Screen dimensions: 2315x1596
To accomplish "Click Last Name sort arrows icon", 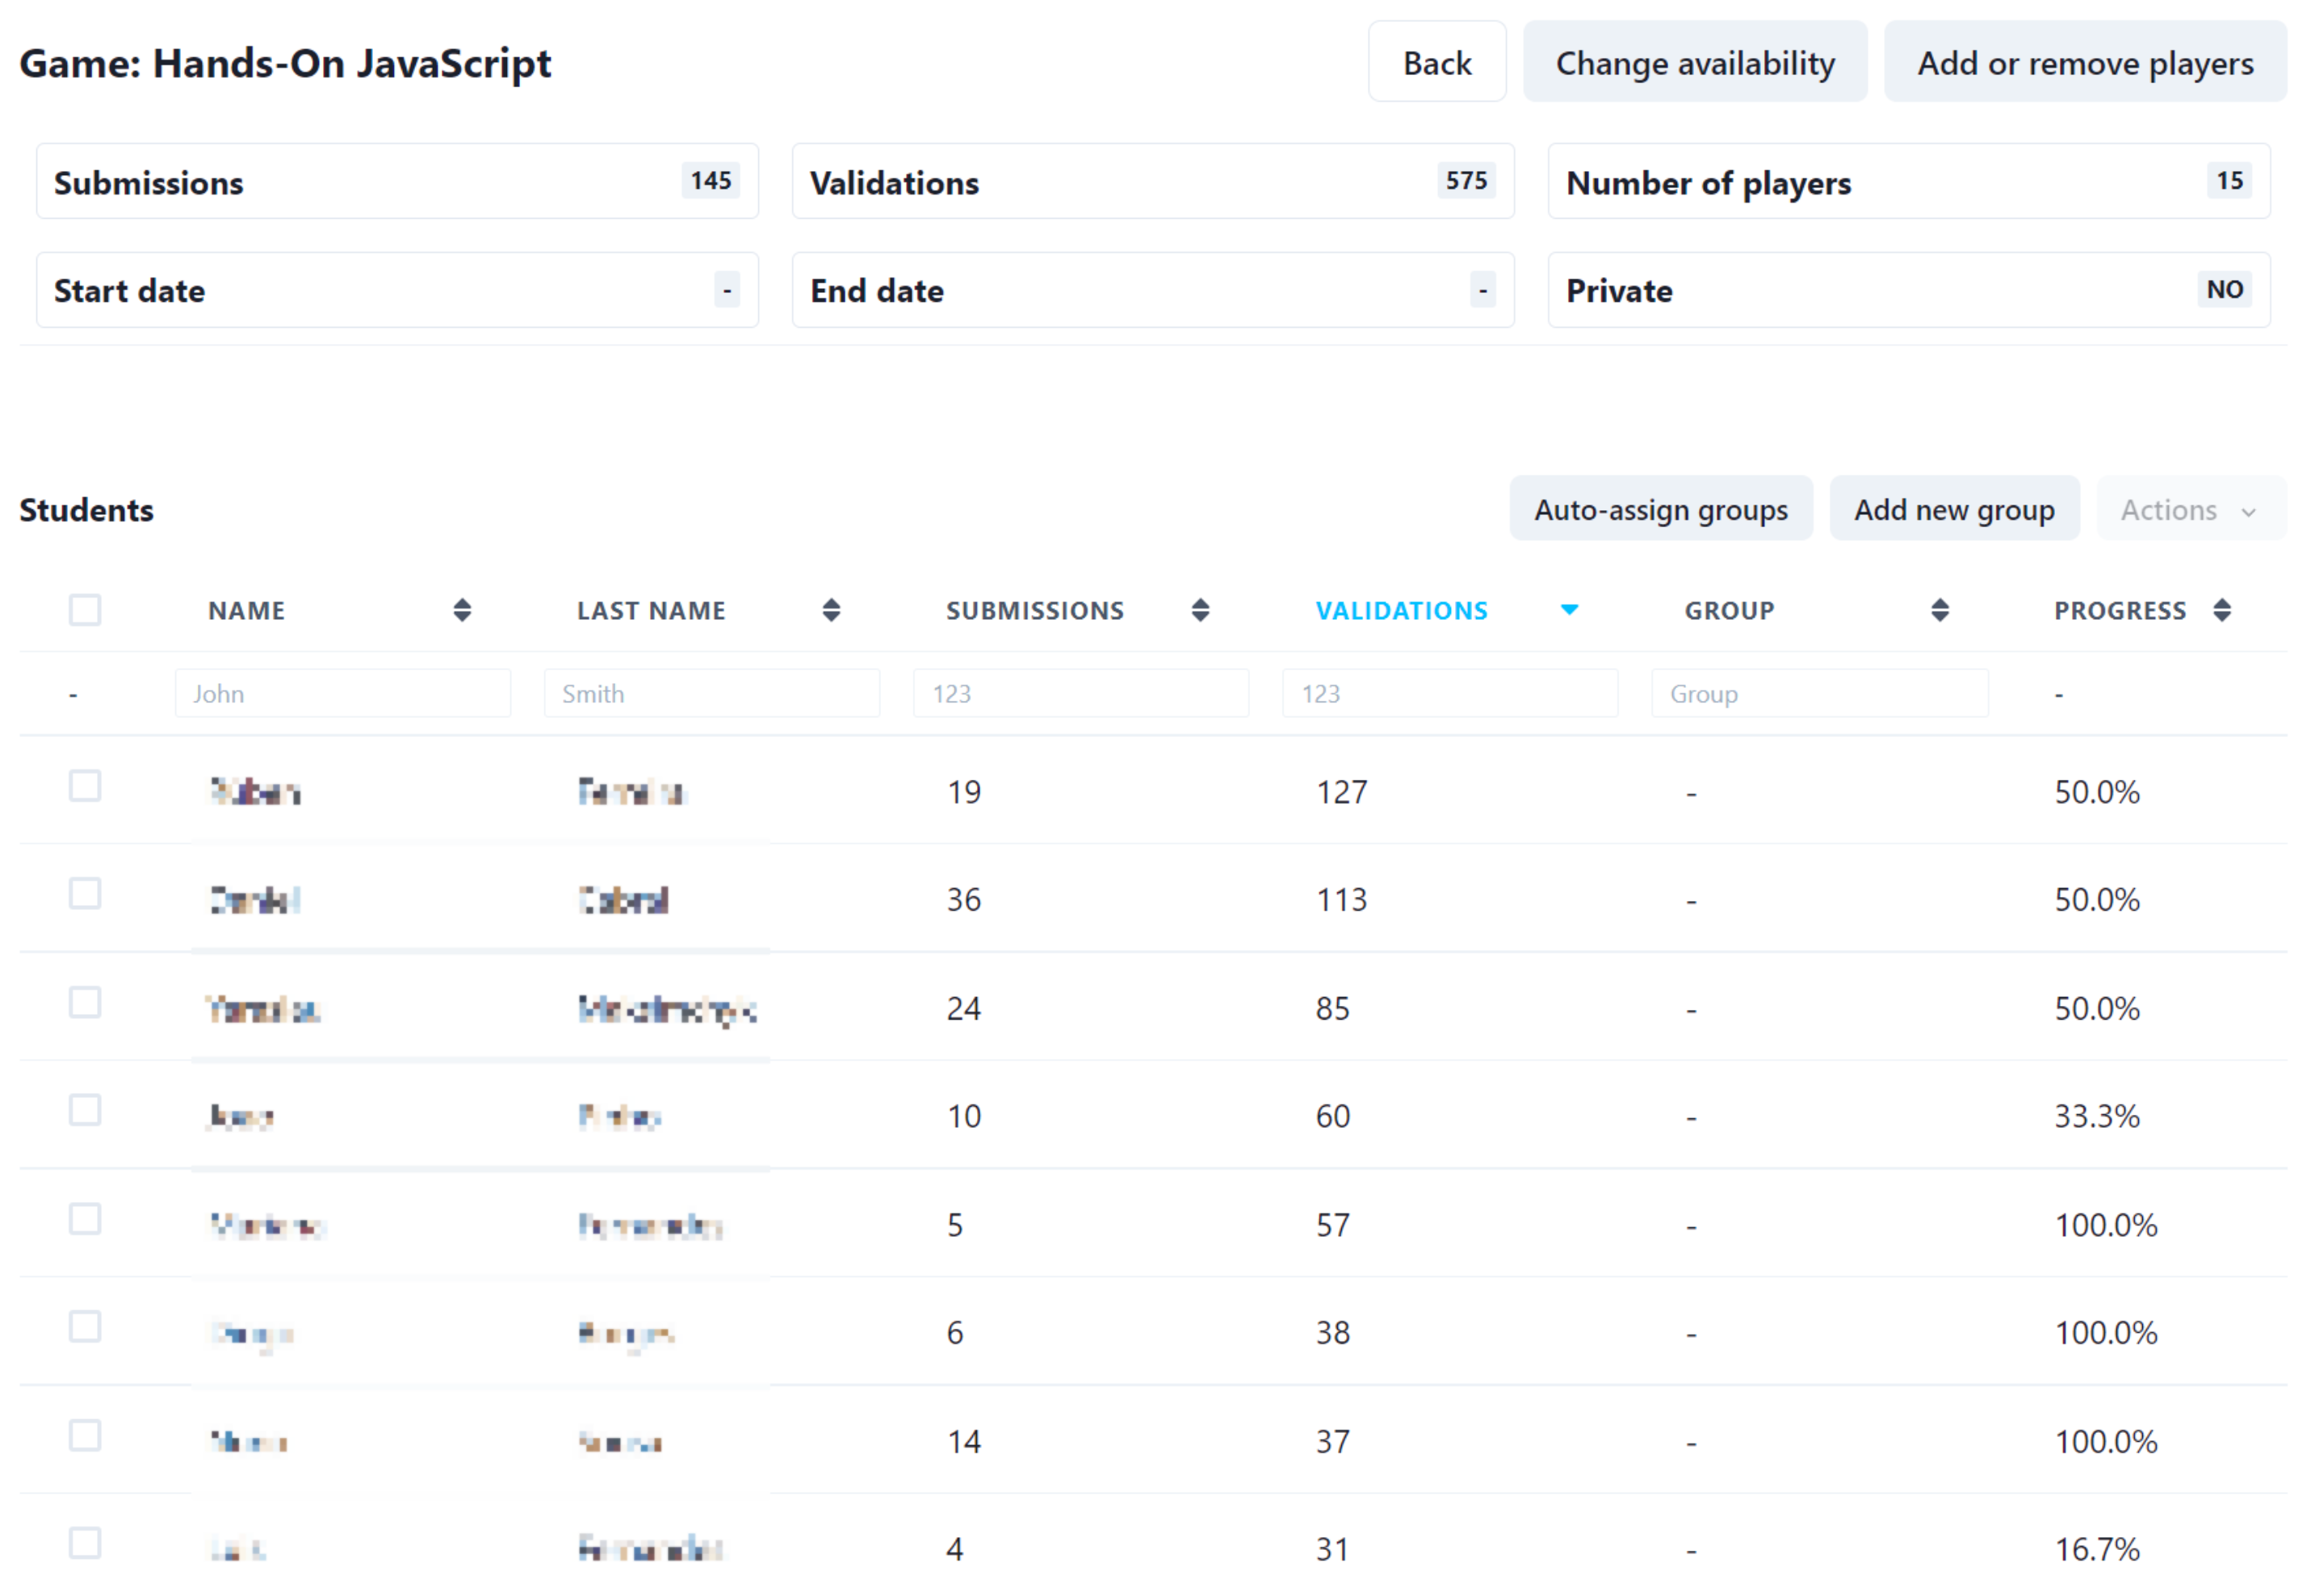I will tap(831, 610).
